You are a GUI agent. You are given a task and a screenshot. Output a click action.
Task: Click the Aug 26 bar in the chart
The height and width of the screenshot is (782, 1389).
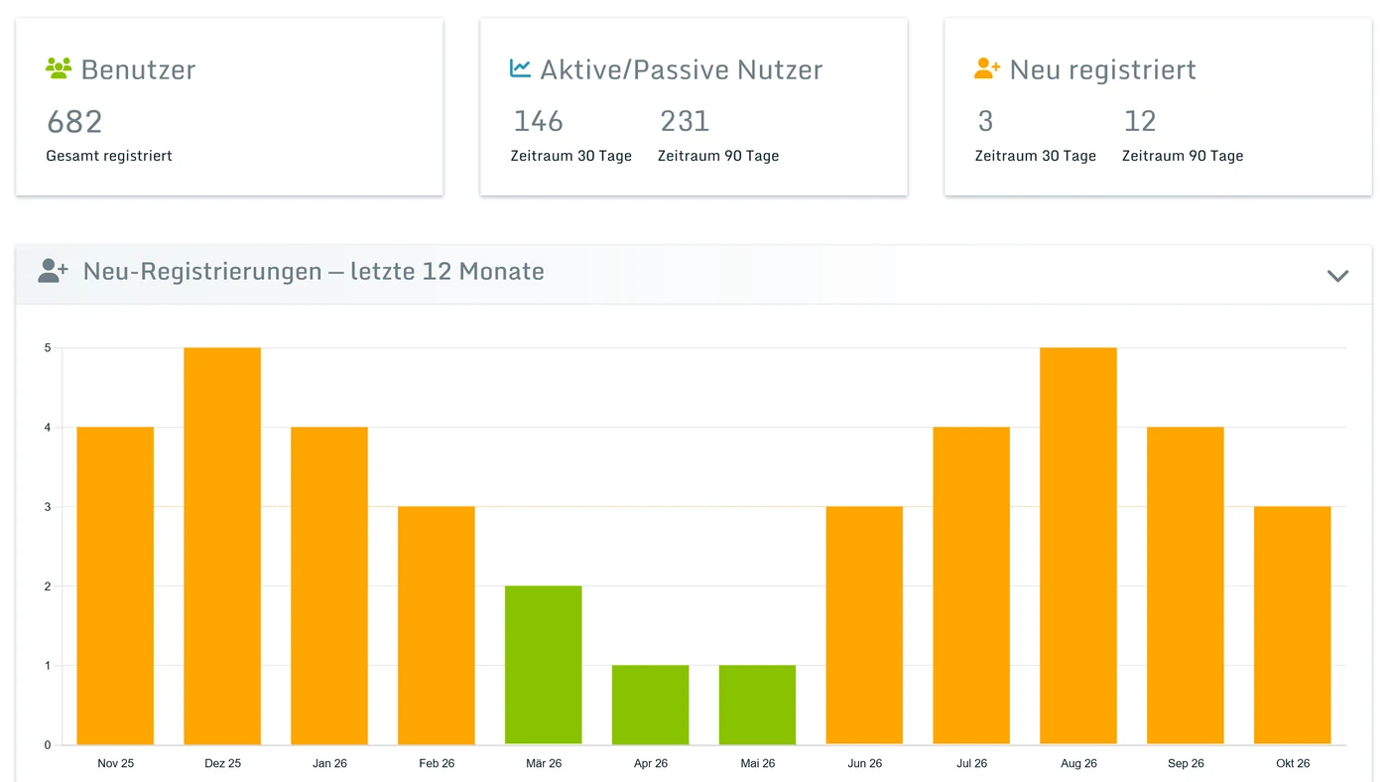tap(1078, 546)
